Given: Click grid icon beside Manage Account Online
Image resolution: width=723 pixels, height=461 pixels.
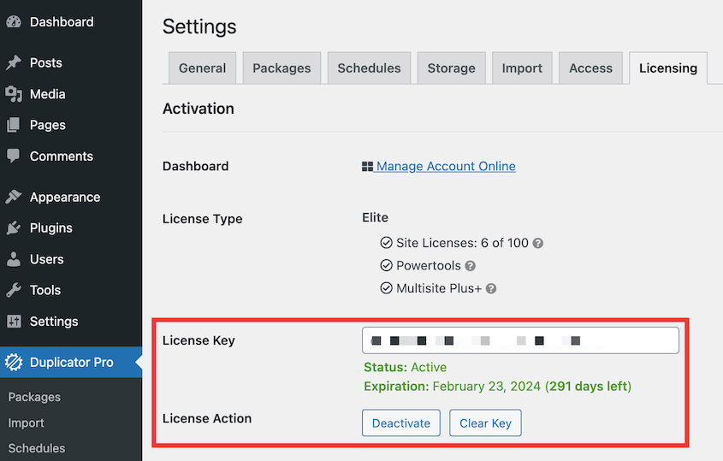Looking at the screenshot, I should tap(367, 167).
